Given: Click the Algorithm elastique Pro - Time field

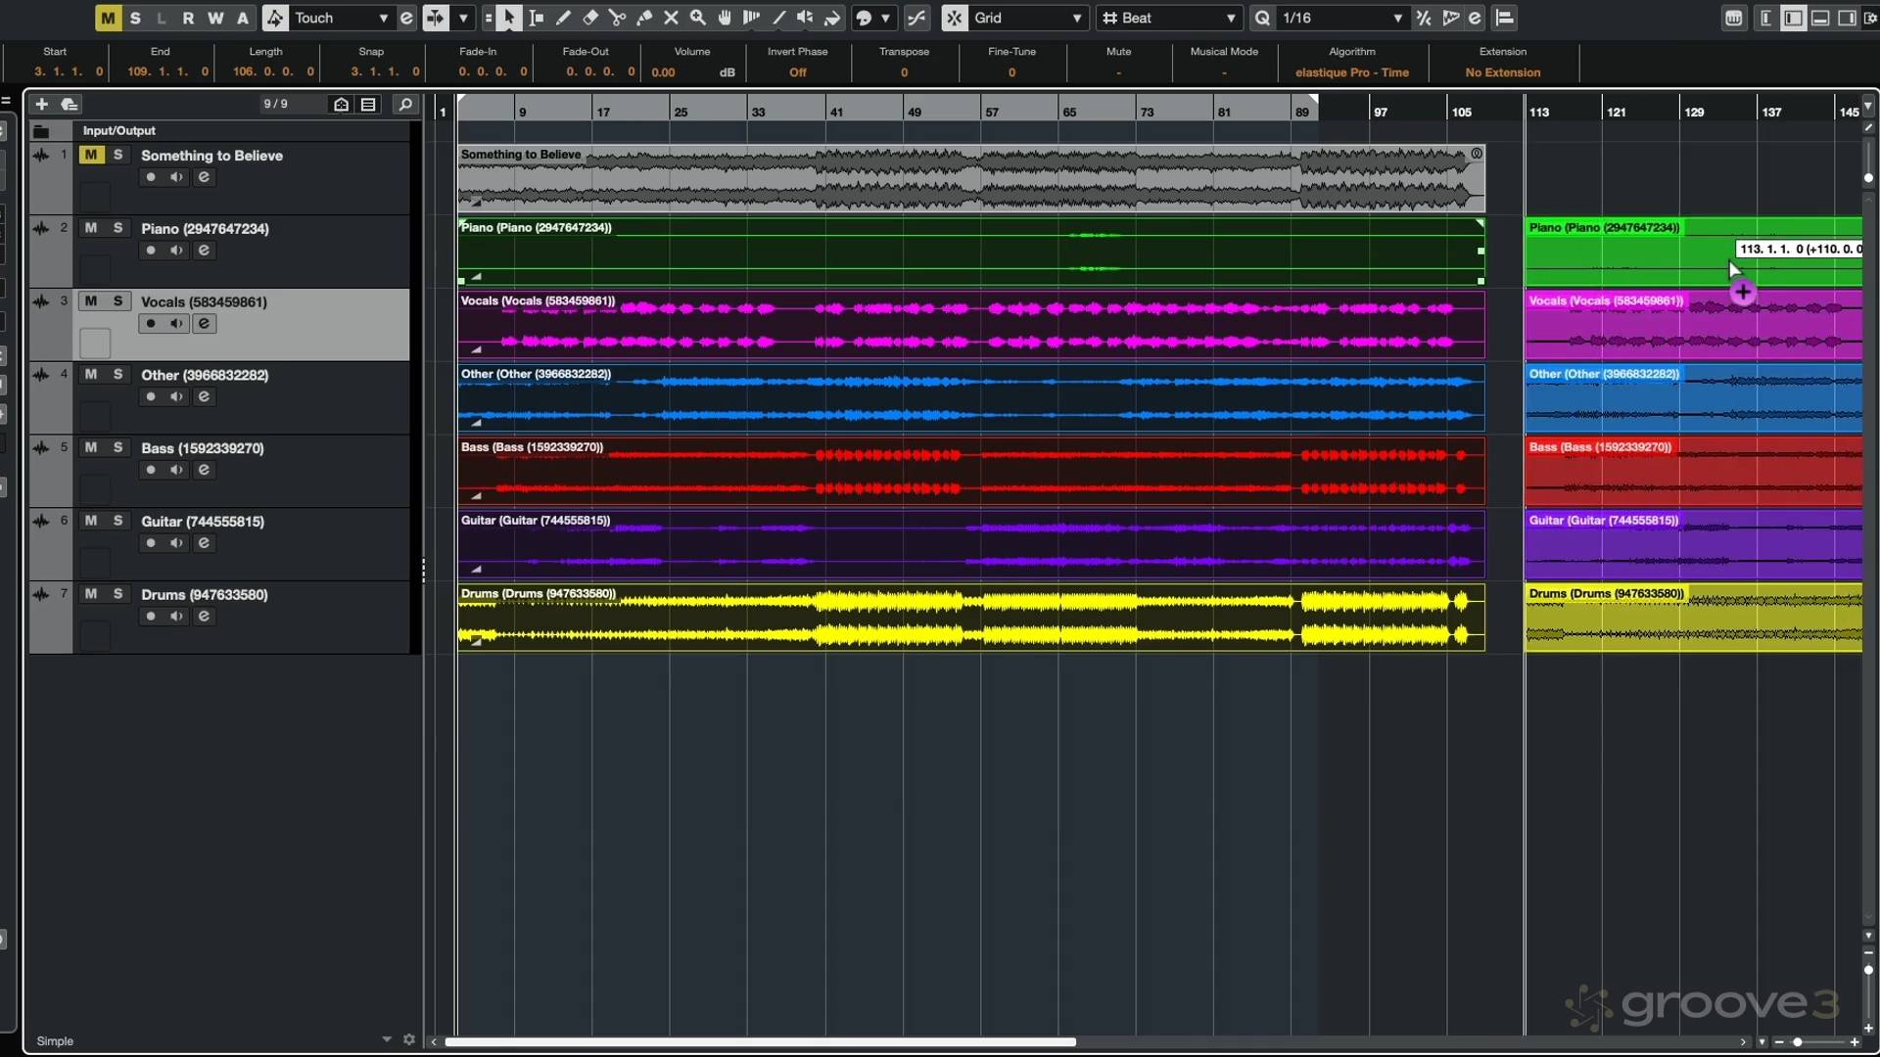Looking at the screenshot, I should (x=1351, y=72).
